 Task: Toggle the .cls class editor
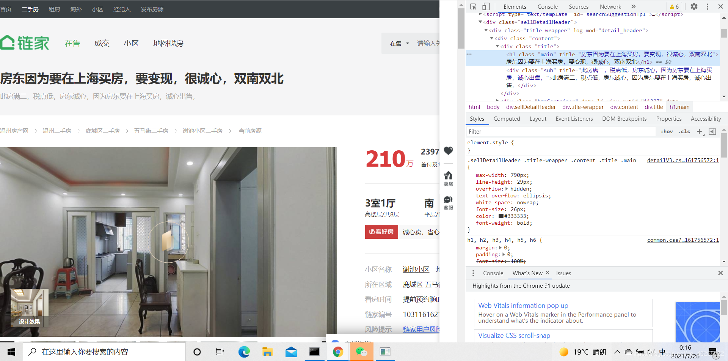[685, 132]
